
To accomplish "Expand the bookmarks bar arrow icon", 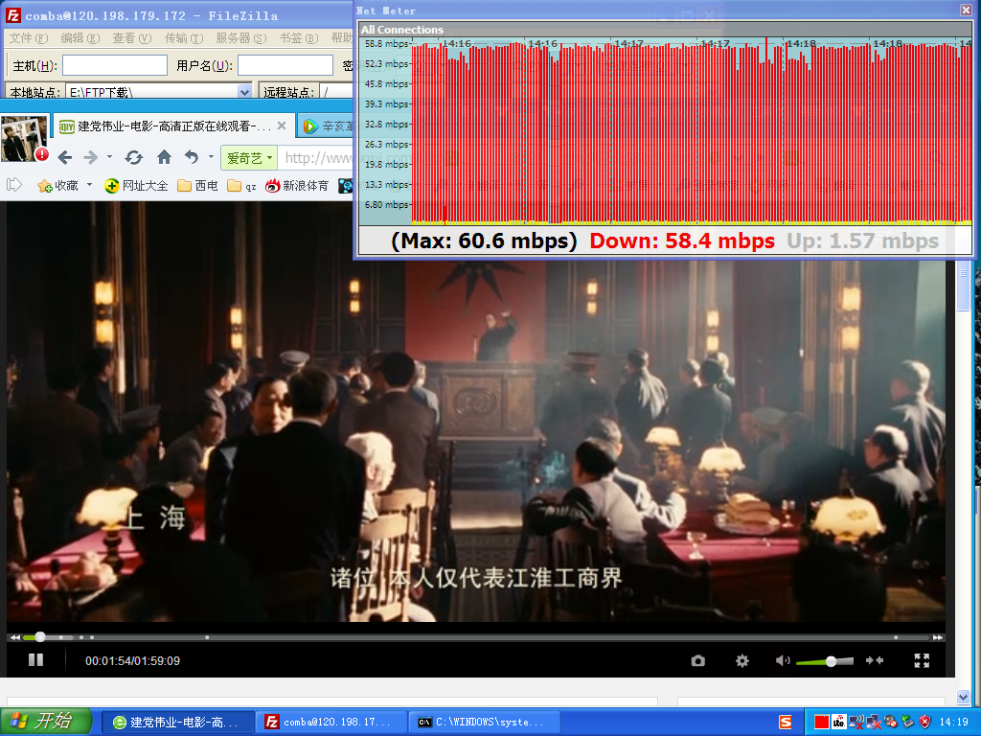I will 13,185.
